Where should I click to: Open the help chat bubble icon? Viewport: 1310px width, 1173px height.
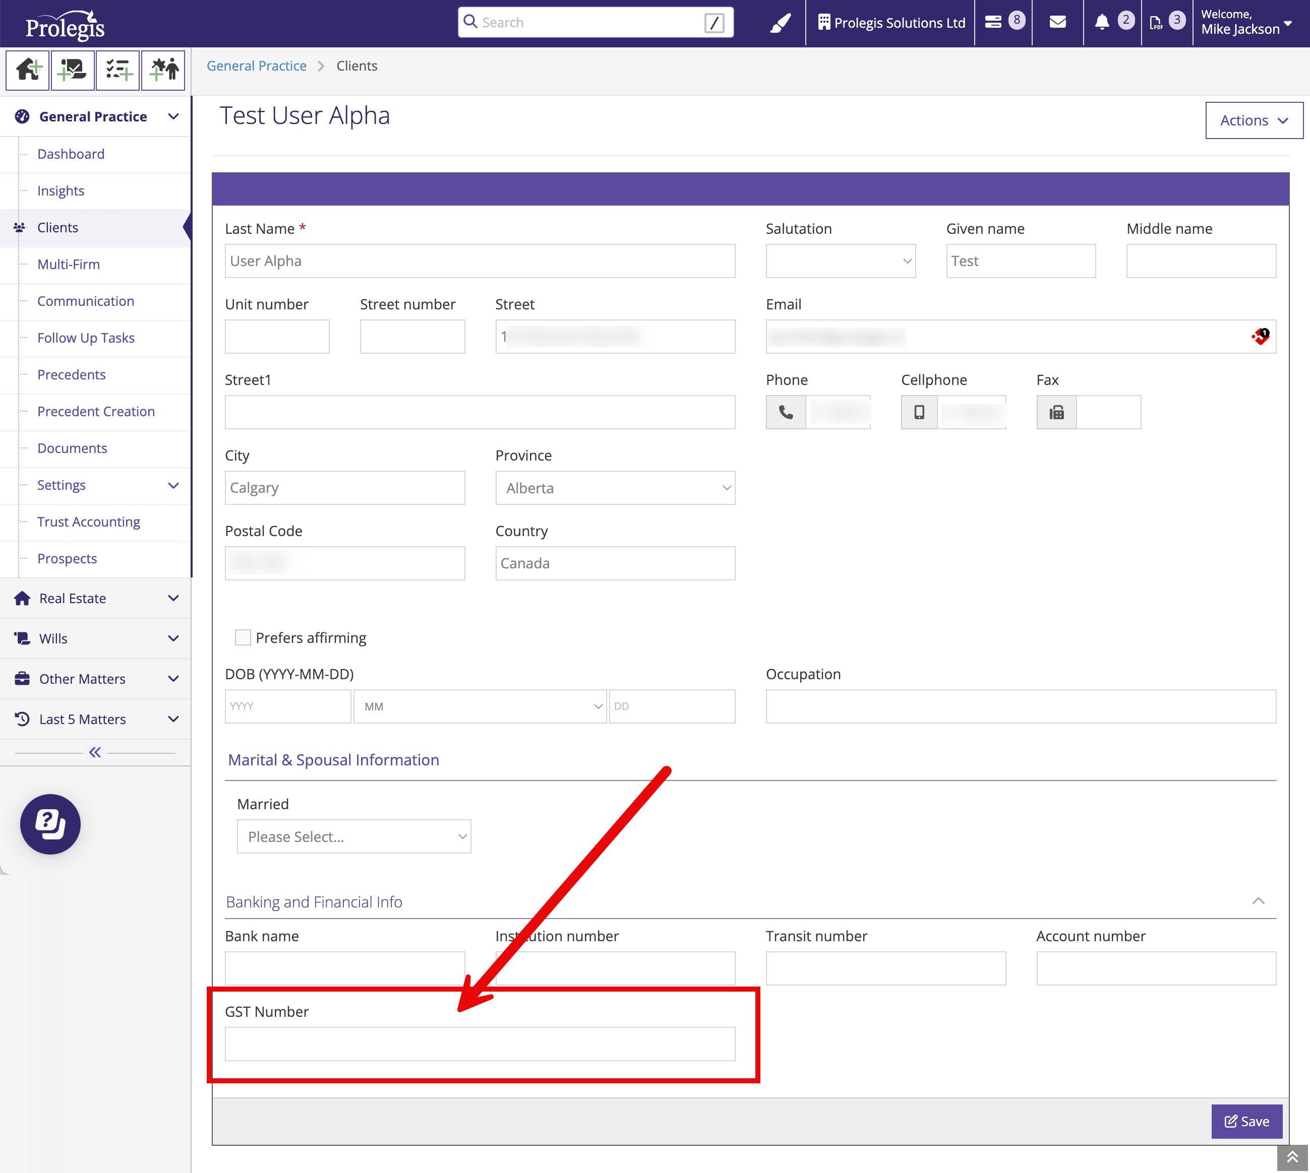50,824
